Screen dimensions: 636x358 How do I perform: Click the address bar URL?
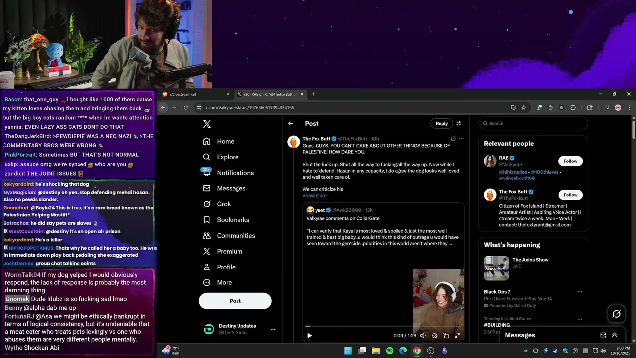(x=249, y=108)
